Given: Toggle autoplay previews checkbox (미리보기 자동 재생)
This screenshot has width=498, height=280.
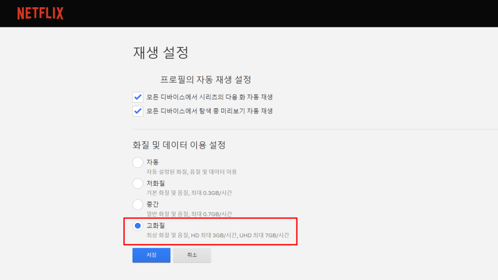Looking at the screenshot, I should [x=138, y=111].
